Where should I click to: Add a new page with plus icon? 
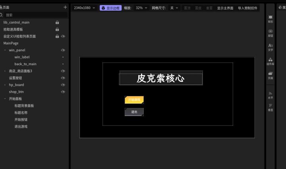coord(65,7)
